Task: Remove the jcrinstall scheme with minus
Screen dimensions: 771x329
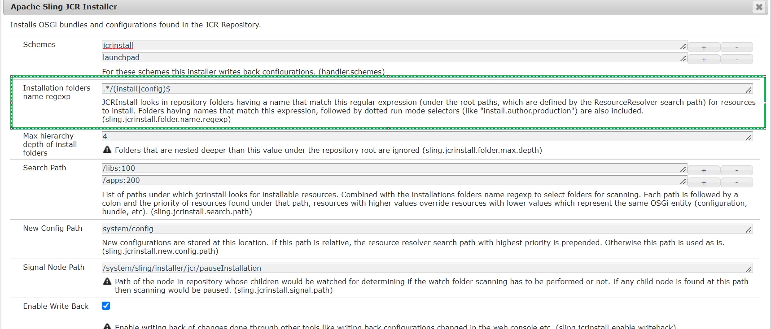Action: pyautogui.click(x=736, y=47)
